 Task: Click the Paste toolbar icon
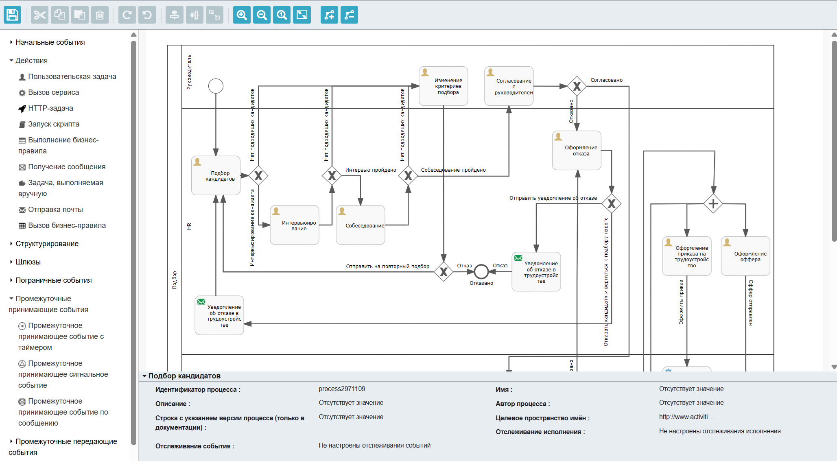tap(80, 15)
